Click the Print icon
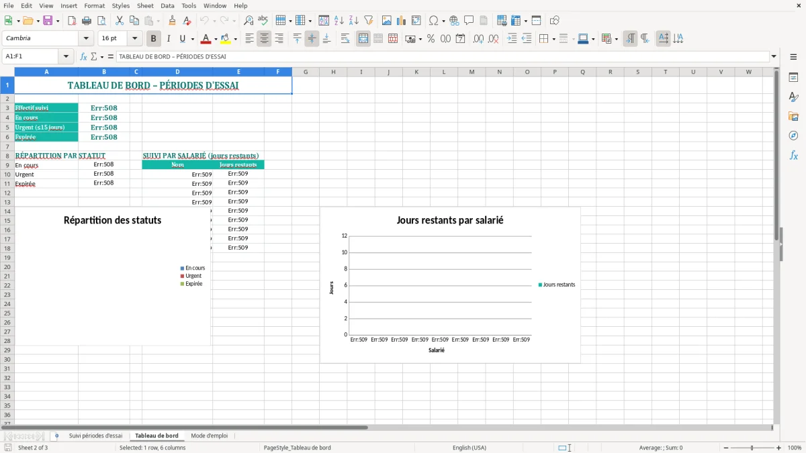 click(x=87, y=21)
